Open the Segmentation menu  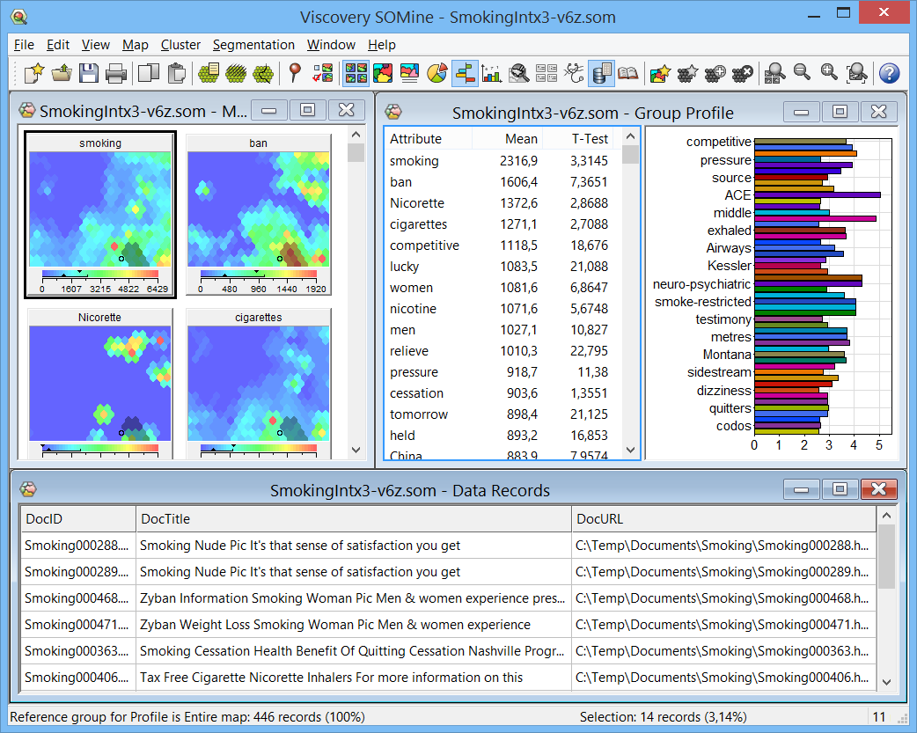(253, 45)
